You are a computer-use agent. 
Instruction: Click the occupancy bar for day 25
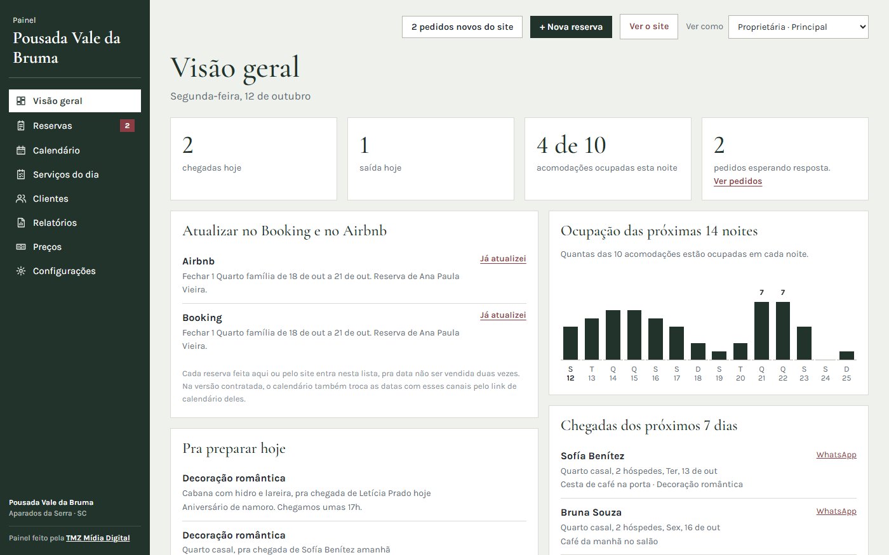click(x=846, y=356)
